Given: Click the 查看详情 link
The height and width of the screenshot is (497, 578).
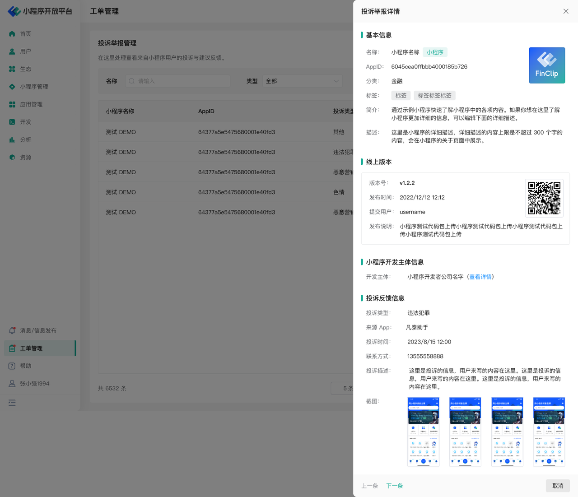Looking at the screenshot, I should [480, 277].
